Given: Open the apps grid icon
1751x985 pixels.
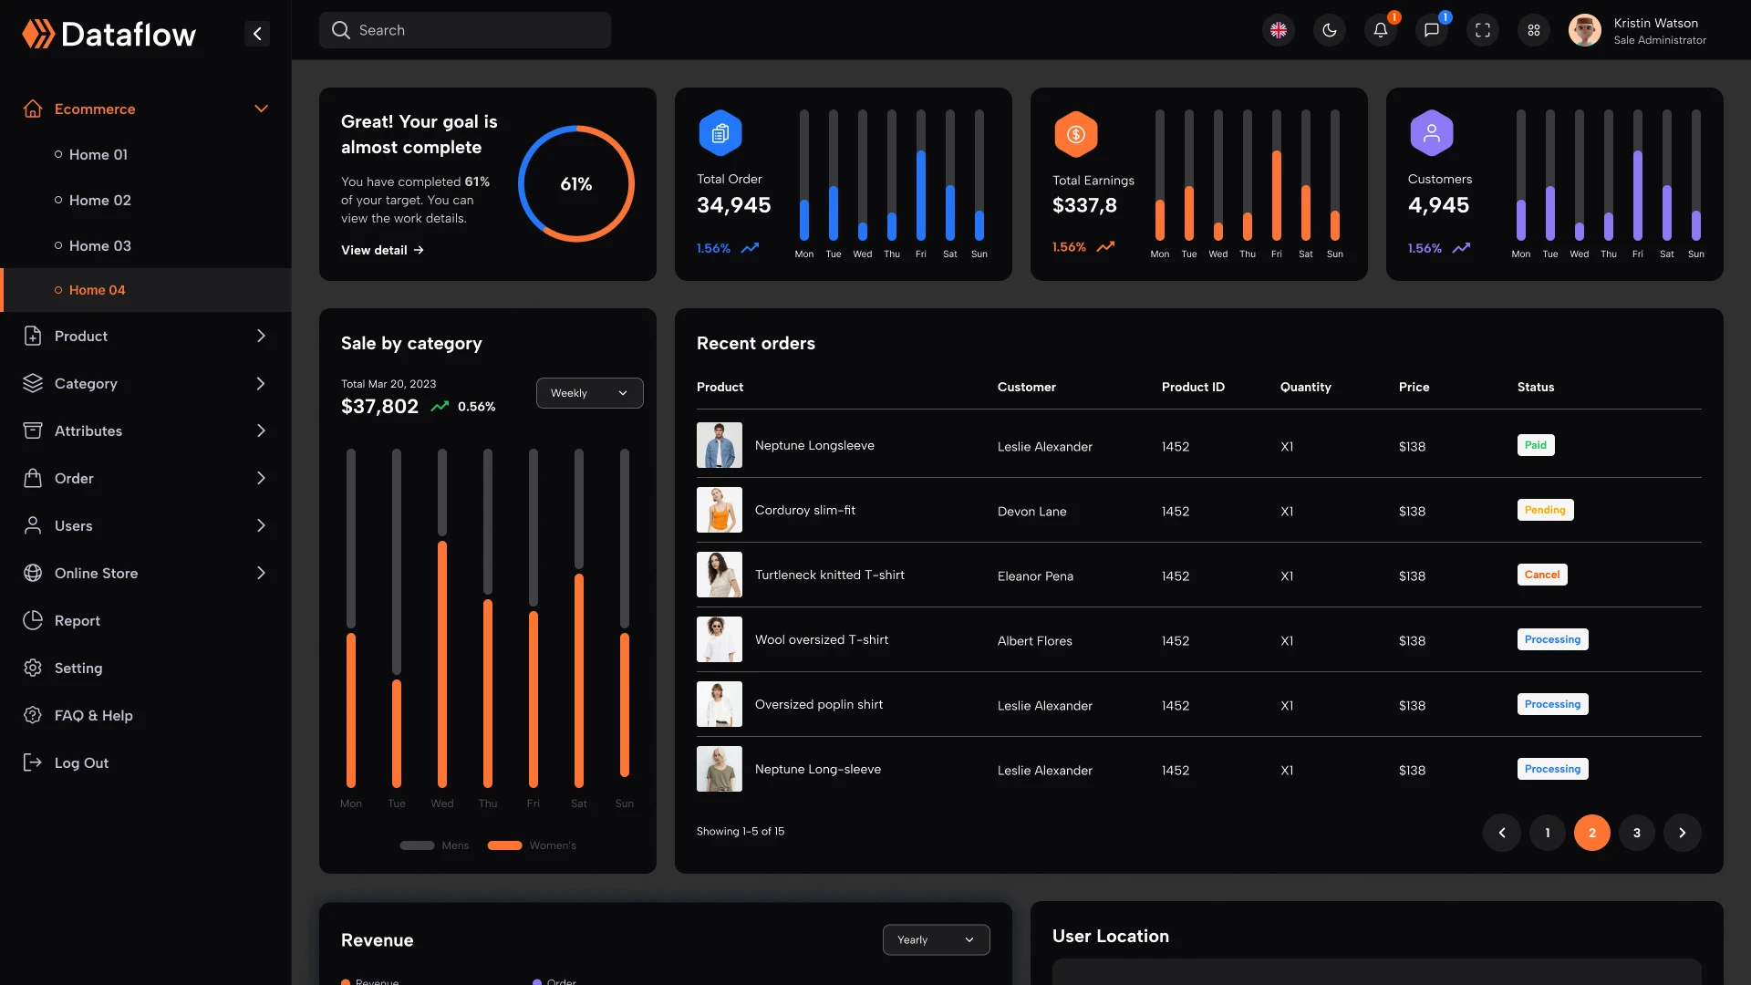Looking at the screenshot, I should pyautogui.click(x=1534, y=30).
